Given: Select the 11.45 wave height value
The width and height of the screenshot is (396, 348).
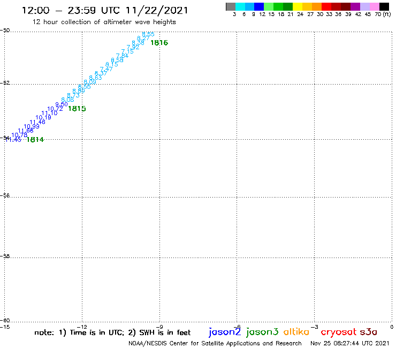Looking at the screenshot, I should [x=13, y=140].
